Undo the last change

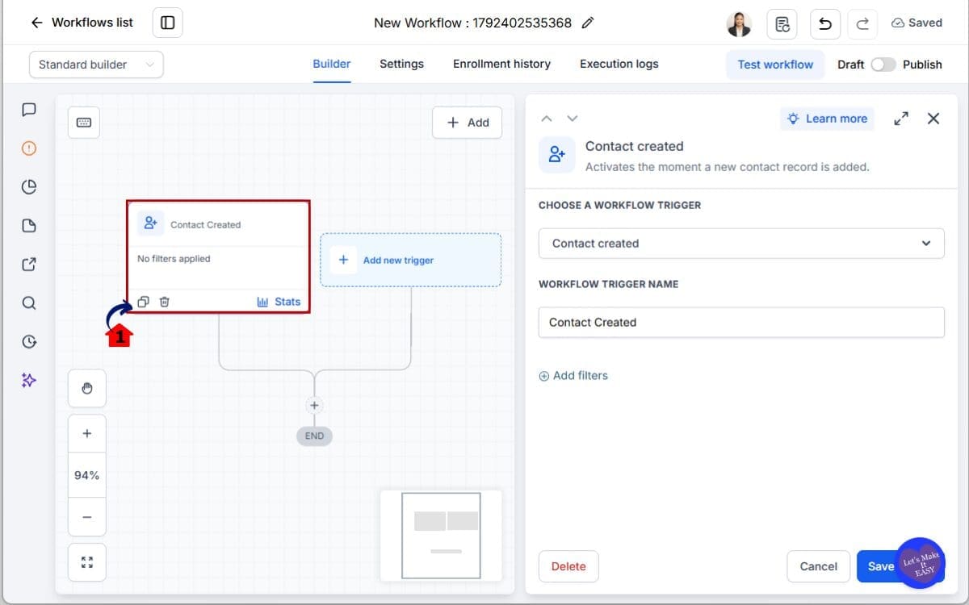(x=825, y=23)
